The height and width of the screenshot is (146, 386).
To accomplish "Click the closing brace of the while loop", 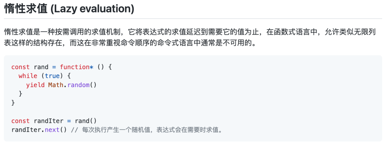I will tap(20, 94).
